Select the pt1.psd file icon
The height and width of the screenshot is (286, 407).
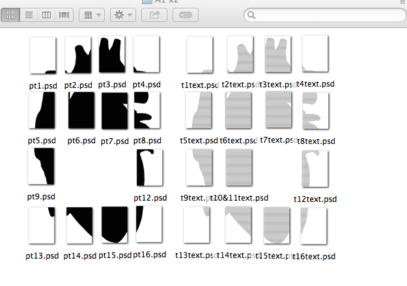coord(43,55)
